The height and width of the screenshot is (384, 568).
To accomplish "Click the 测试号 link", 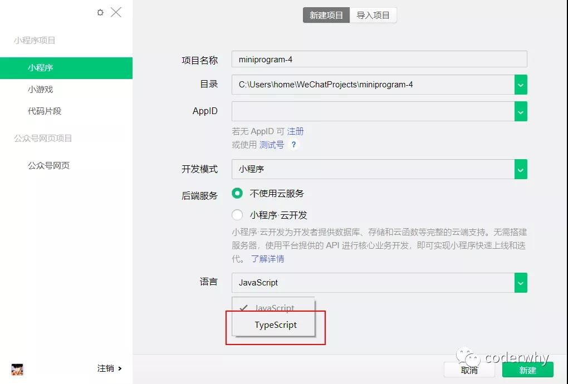I will click(272, 145).
